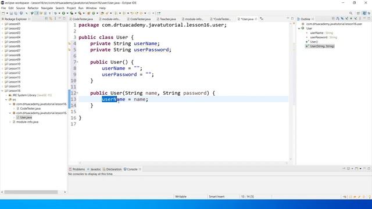This screenshot has width=372, height=209.
Task: Toggle Hide Non-Public Members in Outline
Action: (351, 19)
